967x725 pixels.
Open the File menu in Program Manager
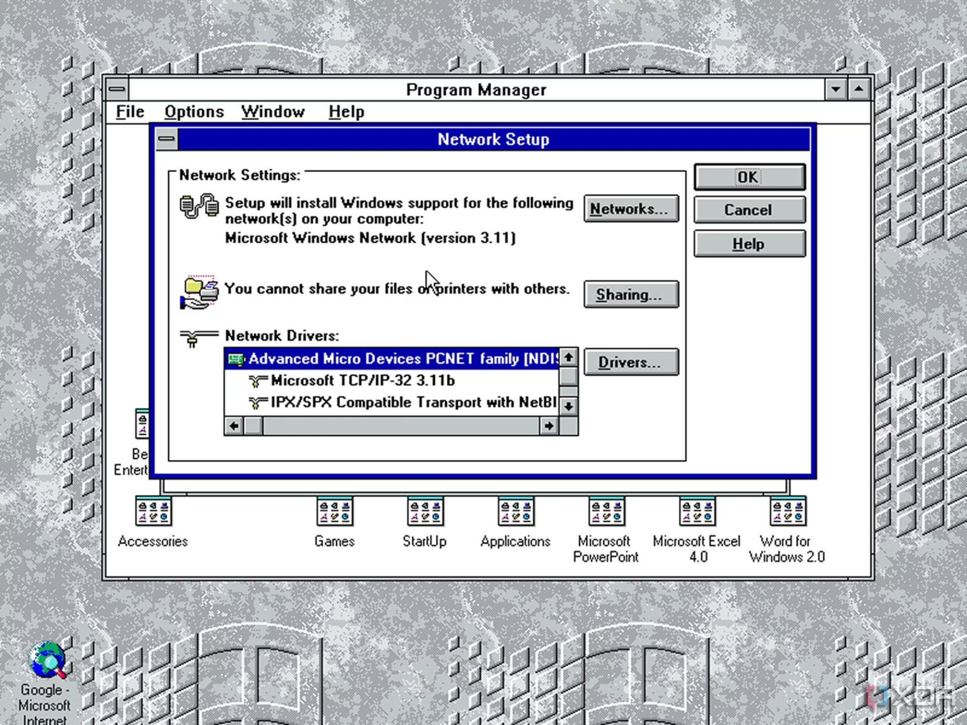tap(130, 111)
